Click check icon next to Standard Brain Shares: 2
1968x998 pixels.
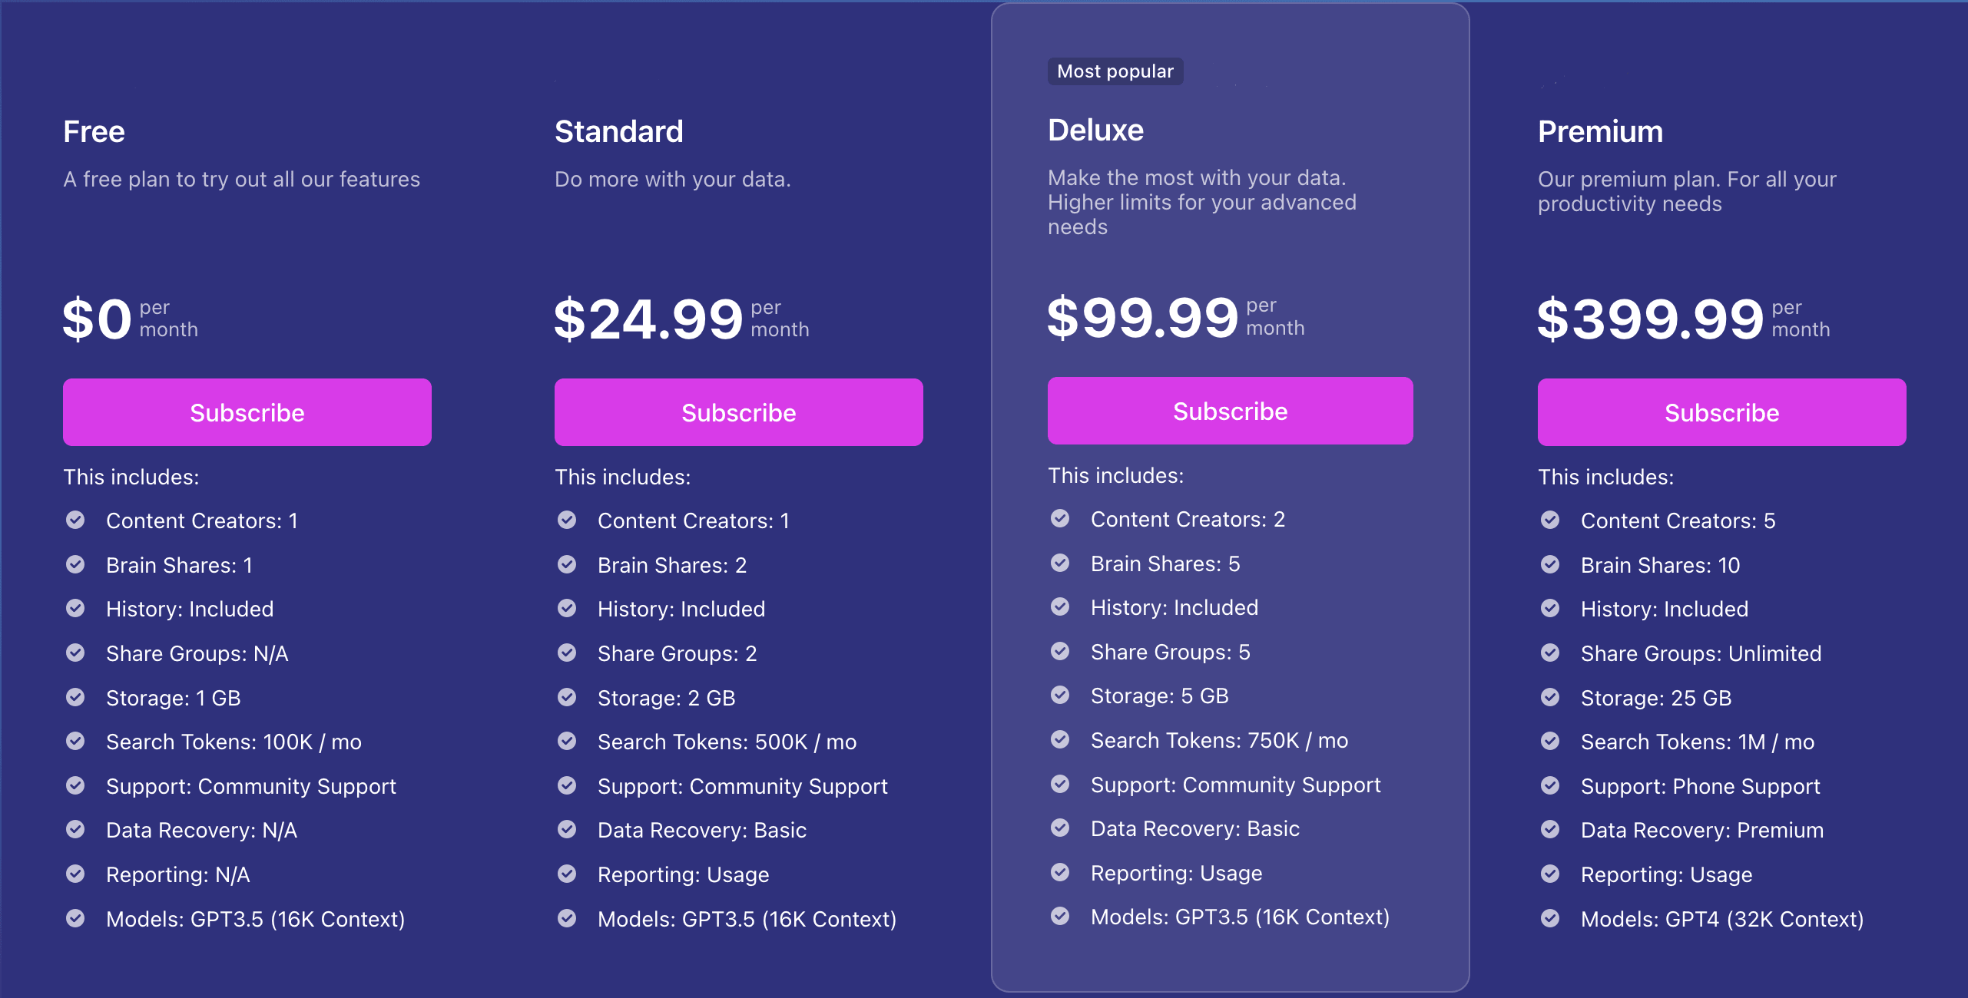click(x=567, y=565)
